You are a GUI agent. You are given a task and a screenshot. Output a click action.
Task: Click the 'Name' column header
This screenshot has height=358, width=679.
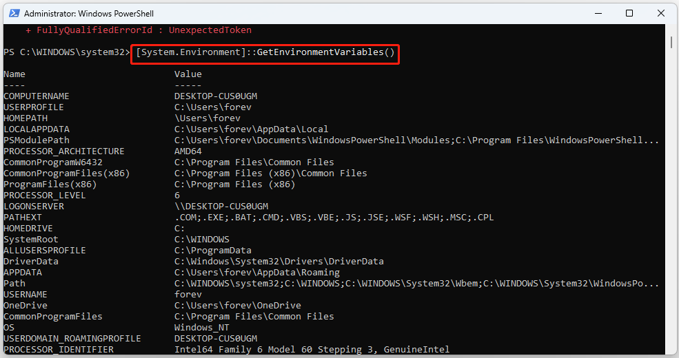click(x=14, y=74)
